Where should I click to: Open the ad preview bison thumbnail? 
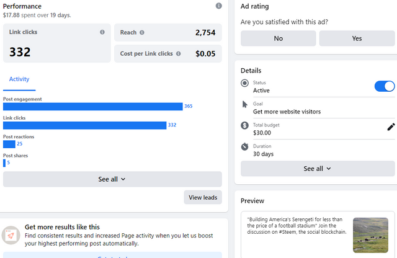pos(370,235)
